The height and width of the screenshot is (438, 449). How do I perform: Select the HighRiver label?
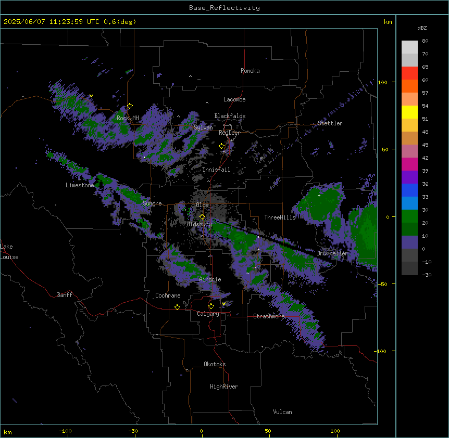point(224,387)
